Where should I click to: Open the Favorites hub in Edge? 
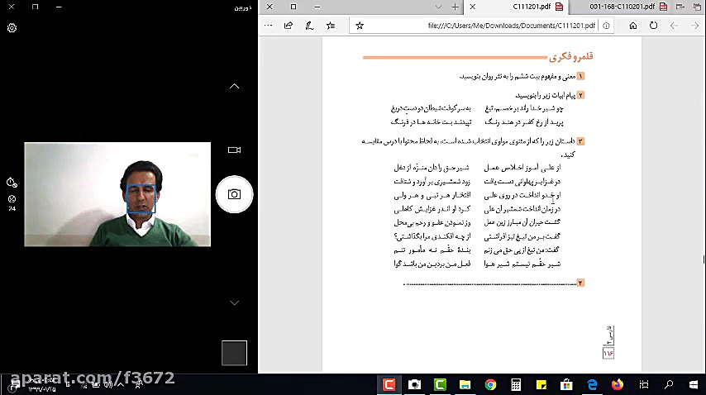click(x=331, y=26)
